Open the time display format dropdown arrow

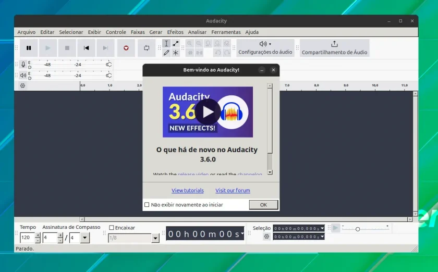coord(242,233)
